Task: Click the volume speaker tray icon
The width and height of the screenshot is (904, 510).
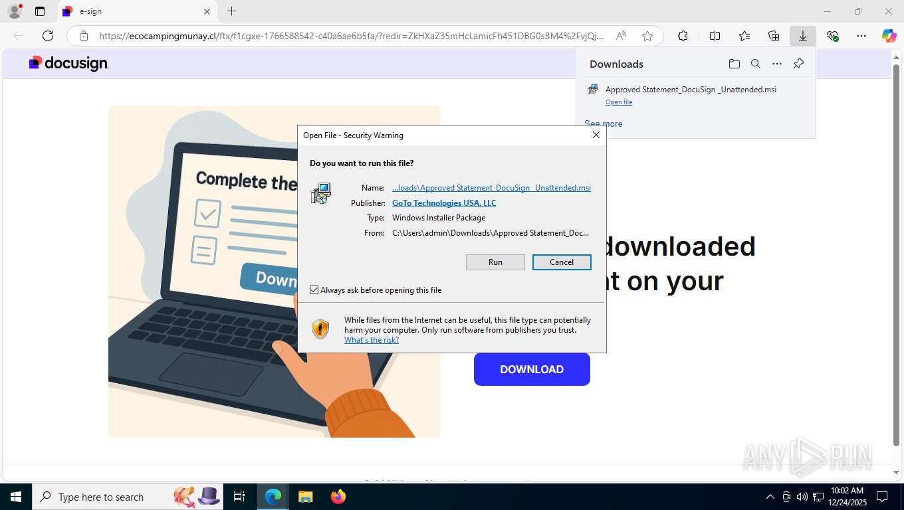Action: 802,497
